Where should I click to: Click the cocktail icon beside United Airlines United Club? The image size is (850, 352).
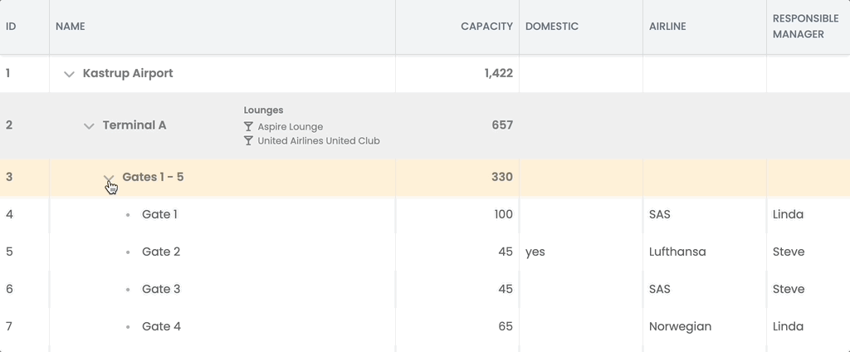pos(248,141)
